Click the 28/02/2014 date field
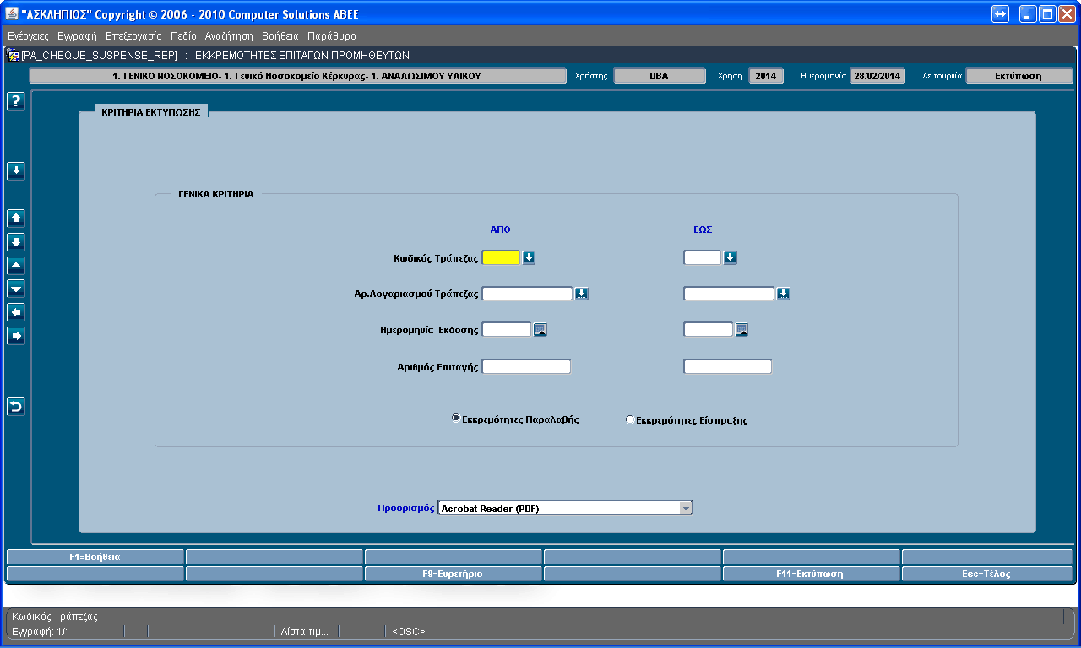Image resolution: width=1081 pixels, height=648 pixels. [877, 76]
